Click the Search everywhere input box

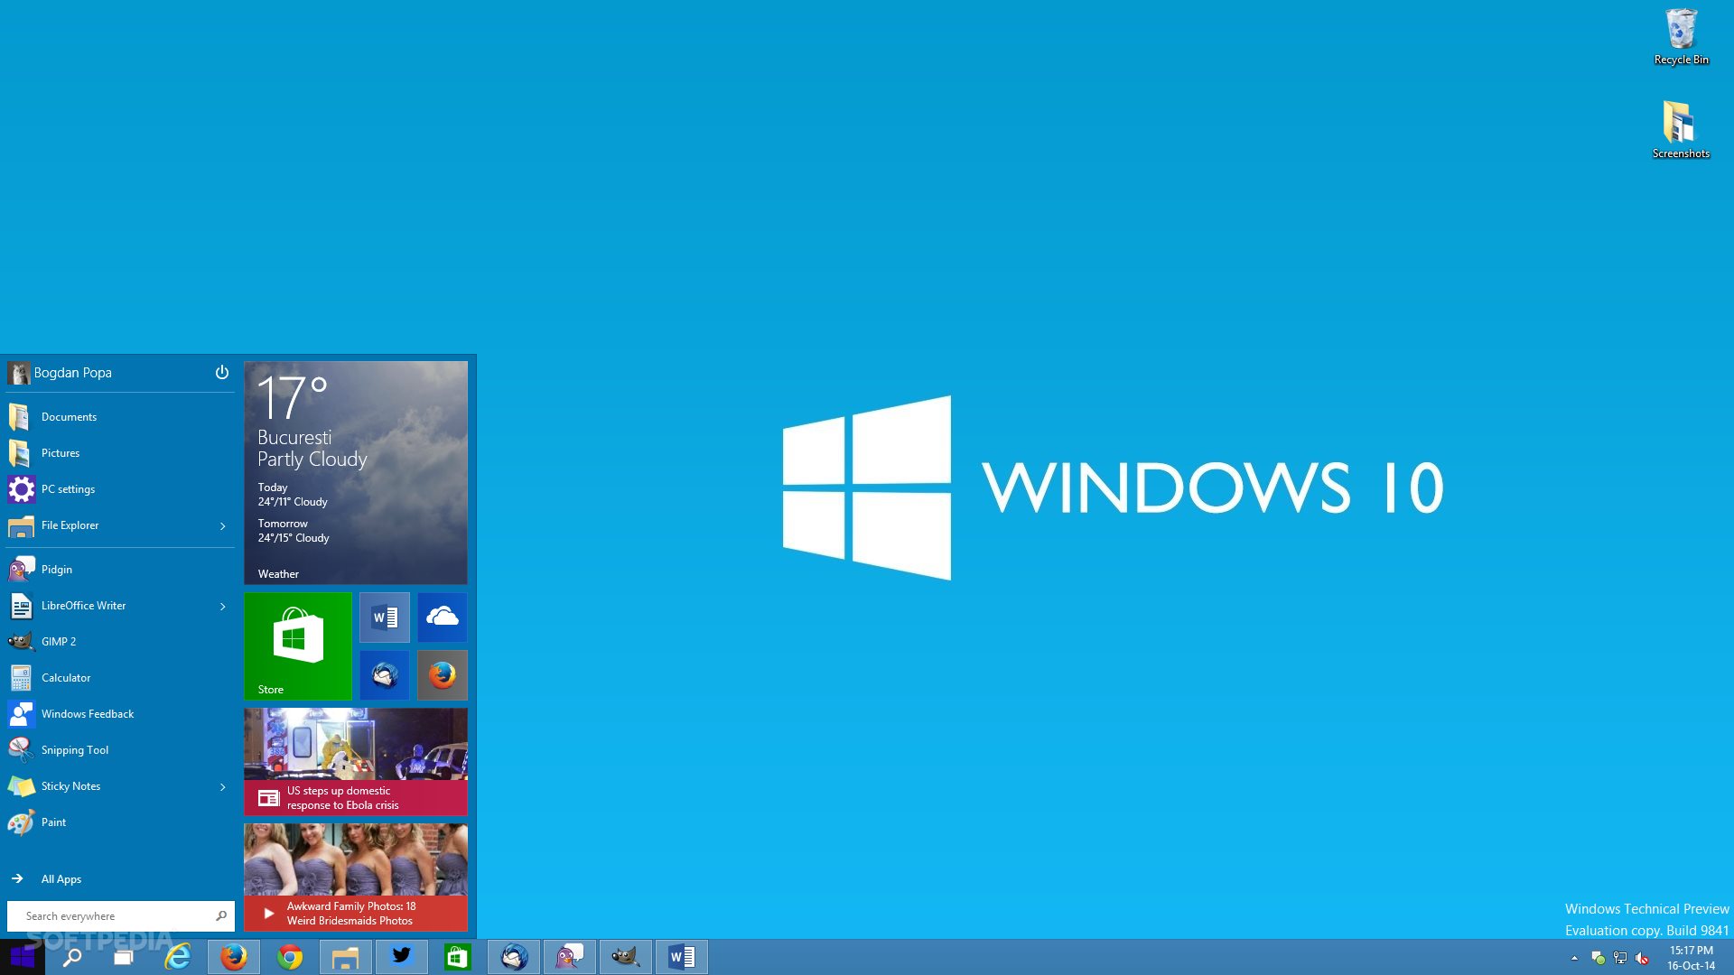click(120, 915)
